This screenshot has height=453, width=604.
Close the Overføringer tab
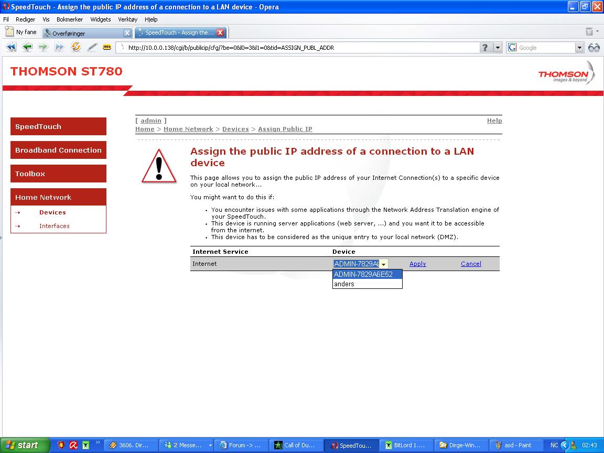pyautogui.click(x=127, y=33)
